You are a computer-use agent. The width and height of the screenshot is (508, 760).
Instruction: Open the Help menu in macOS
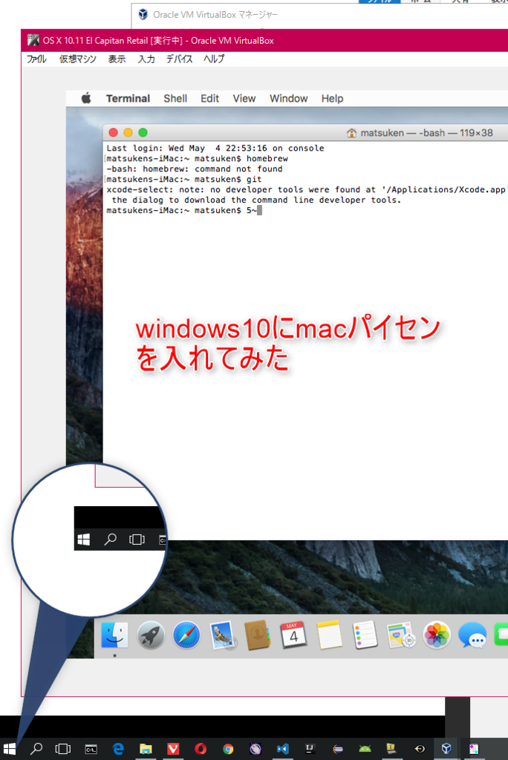333,99
